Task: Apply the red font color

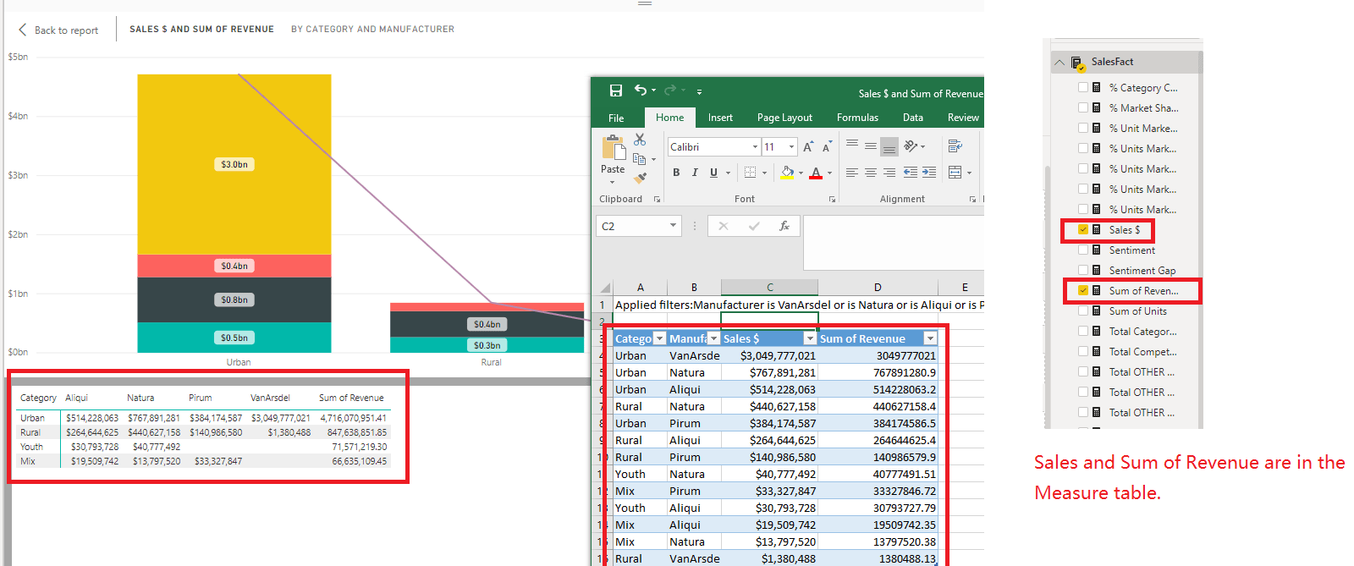Action: [816, 173]
